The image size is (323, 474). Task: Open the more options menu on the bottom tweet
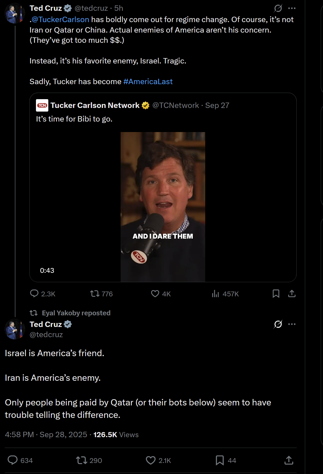(x=292, y=324)
